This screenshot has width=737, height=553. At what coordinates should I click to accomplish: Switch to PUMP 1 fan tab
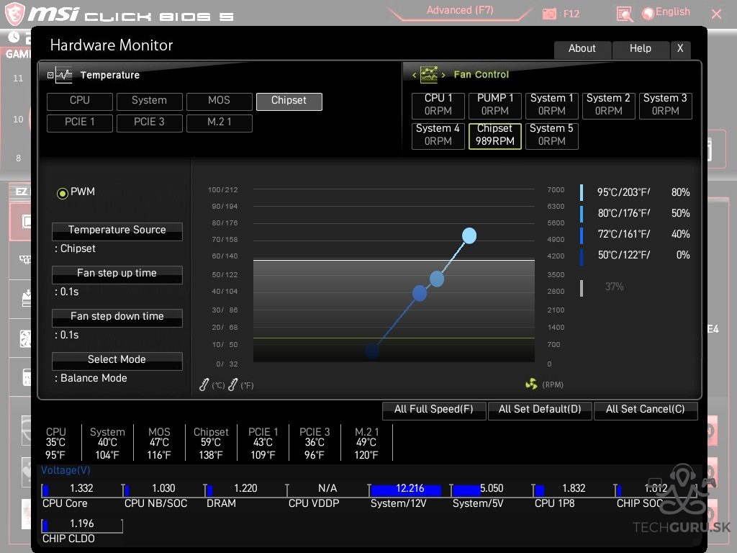coord(495,105)
